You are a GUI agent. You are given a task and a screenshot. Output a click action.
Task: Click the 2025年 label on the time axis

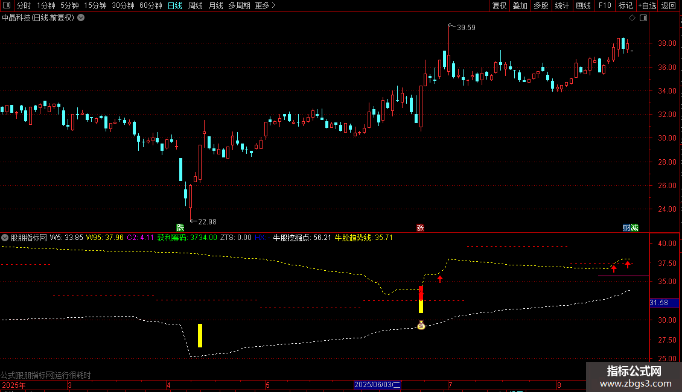click(14, 385)
